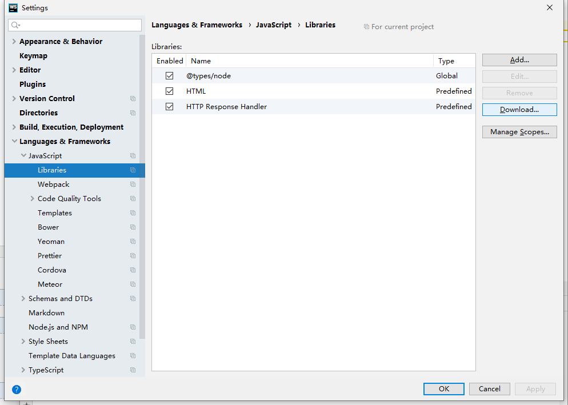
Task: Expand the Schemas and DTDs node
Action: pos(23,299)
